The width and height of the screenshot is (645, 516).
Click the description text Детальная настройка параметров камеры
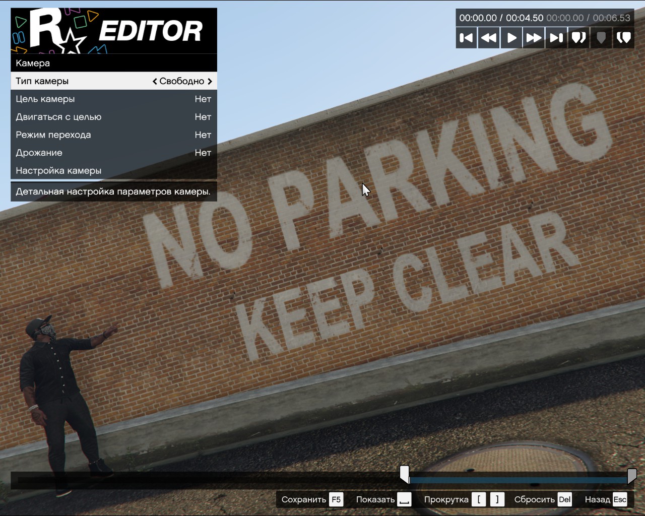[113, 191]
